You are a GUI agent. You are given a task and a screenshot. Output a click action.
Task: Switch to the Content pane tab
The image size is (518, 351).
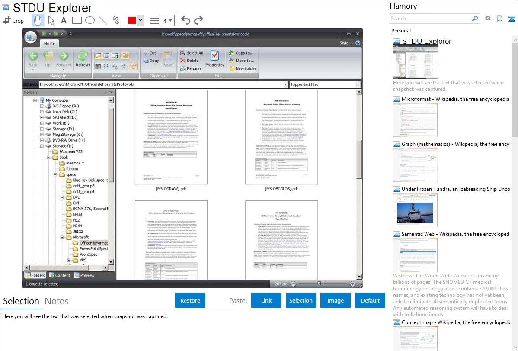coord(60,275)
